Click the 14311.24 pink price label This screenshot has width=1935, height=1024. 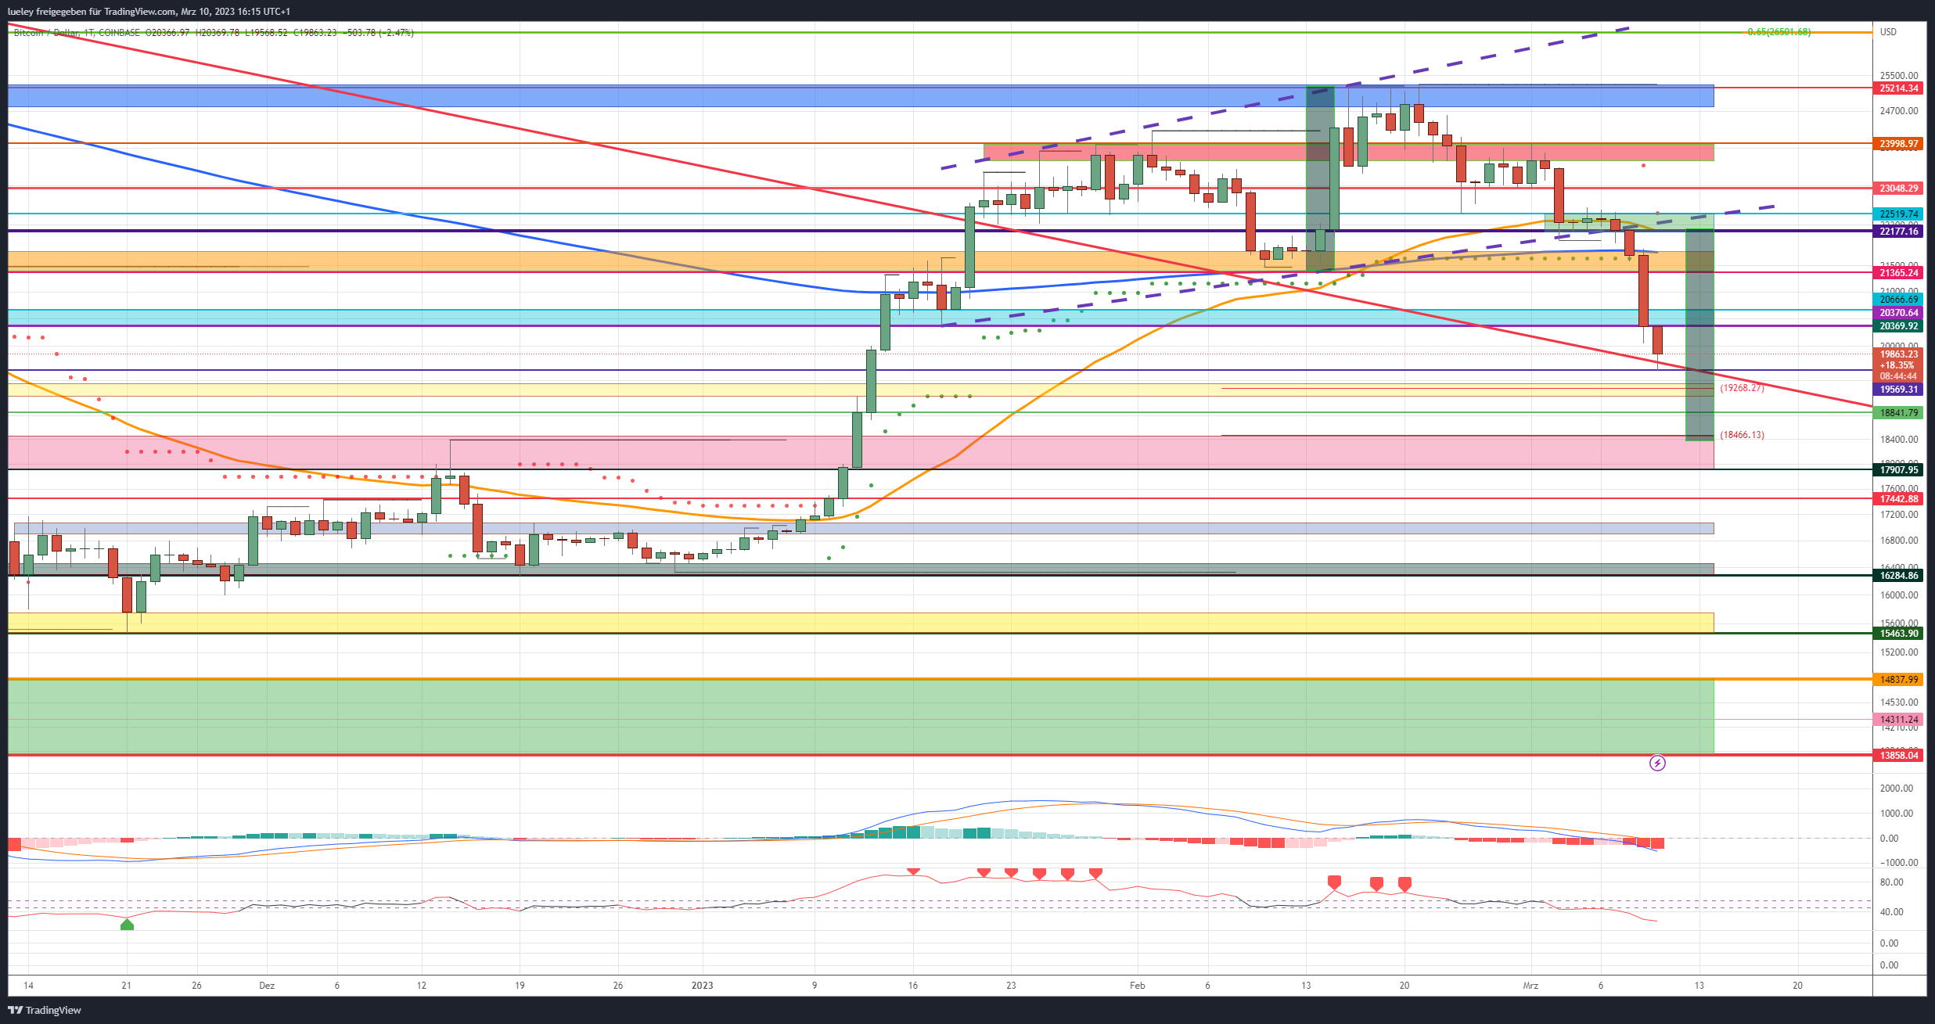(1899, 720)
